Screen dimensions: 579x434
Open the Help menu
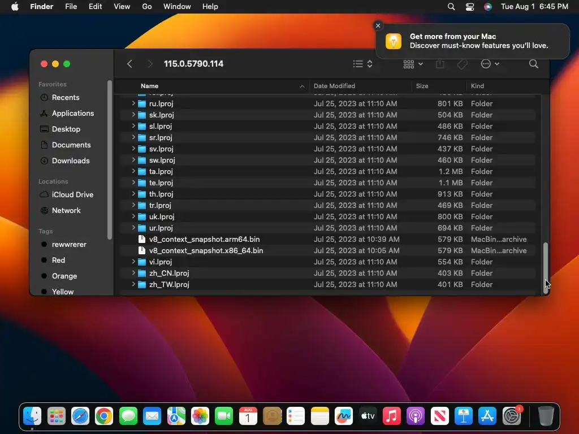coord(210,7)
